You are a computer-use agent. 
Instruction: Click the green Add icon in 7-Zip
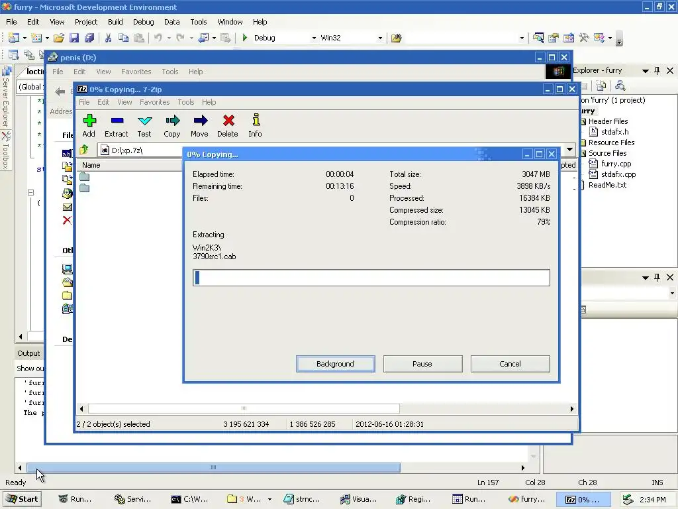[x=89, y=121]
